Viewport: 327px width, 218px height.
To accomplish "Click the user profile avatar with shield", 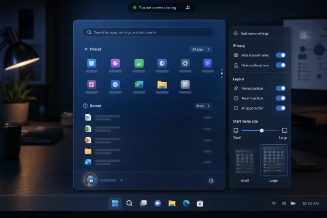I will [x=90, y=179].
